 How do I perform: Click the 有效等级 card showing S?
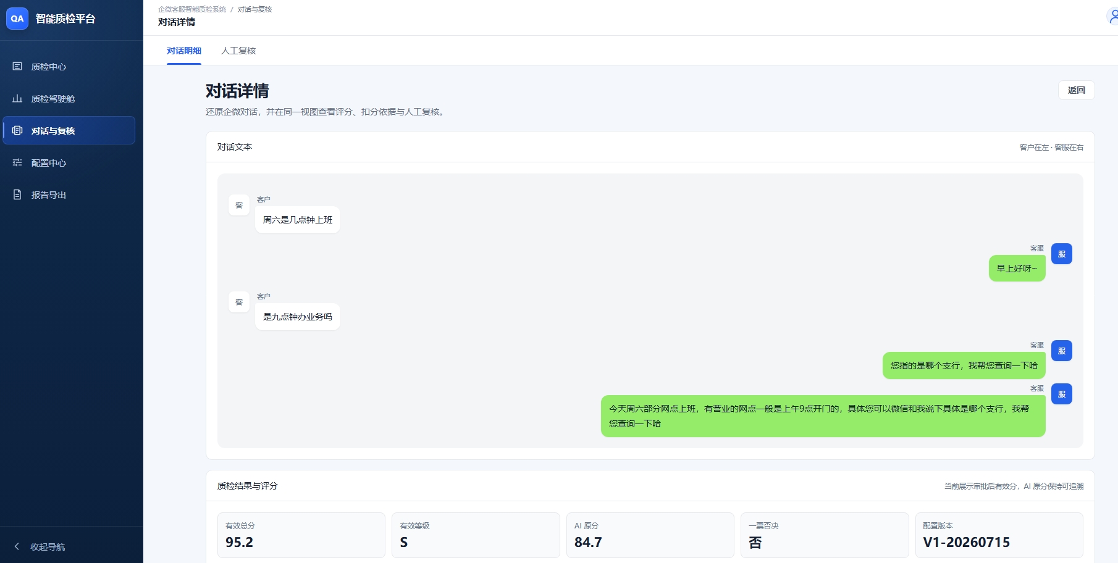coord(476,535)
